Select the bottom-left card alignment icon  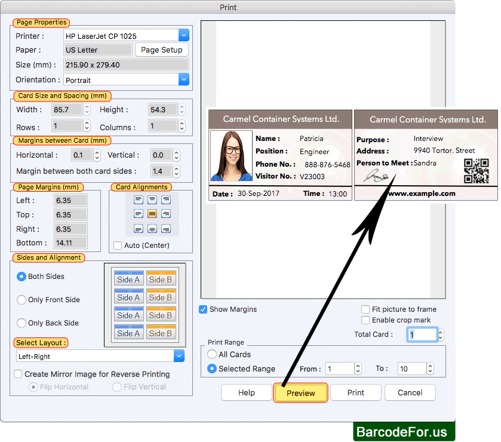[139, 228]
